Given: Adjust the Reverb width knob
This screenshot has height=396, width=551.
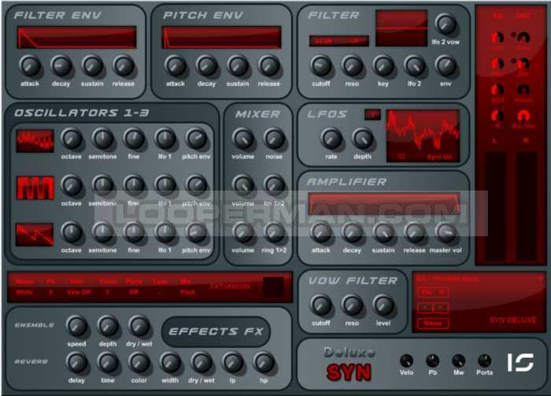Looking at the screenshot, I should pyautogui.click(x=170, y=363).
